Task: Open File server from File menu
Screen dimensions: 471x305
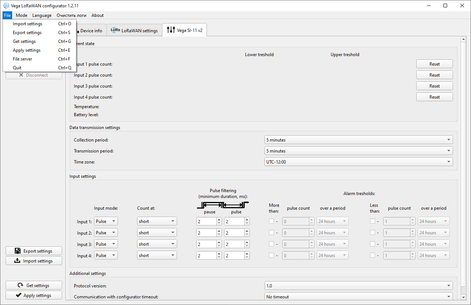Action: point(39,59)
